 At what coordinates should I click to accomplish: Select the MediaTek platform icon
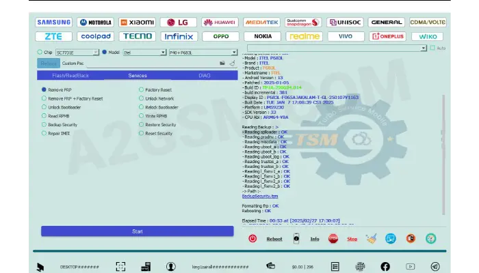click(262, 23)
